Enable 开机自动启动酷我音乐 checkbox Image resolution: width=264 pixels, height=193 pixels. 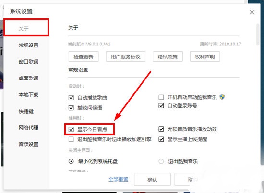(161, 97)
